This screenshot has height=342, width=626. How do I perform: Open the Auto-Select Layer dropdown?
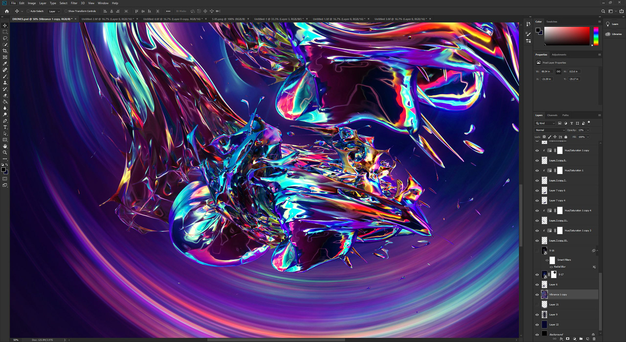click(54, 11)
